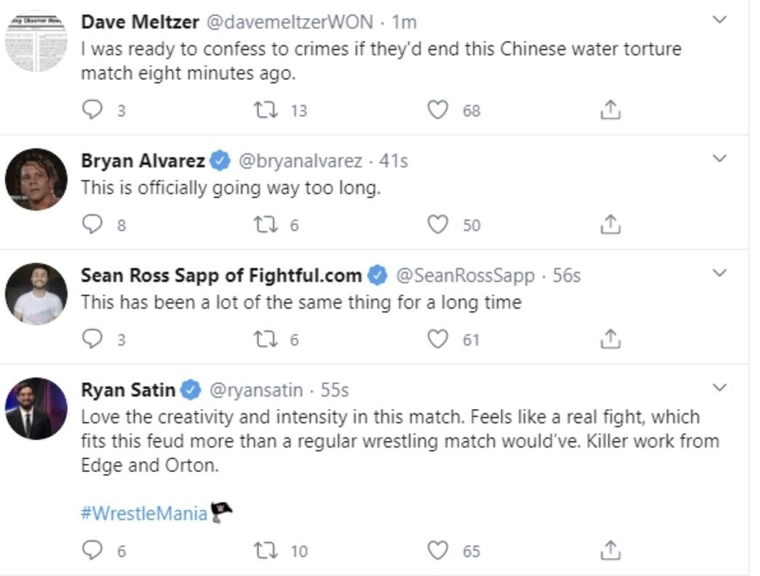Open the #WrestleMania hashtag link
The image size is (760, 576).
144,514
